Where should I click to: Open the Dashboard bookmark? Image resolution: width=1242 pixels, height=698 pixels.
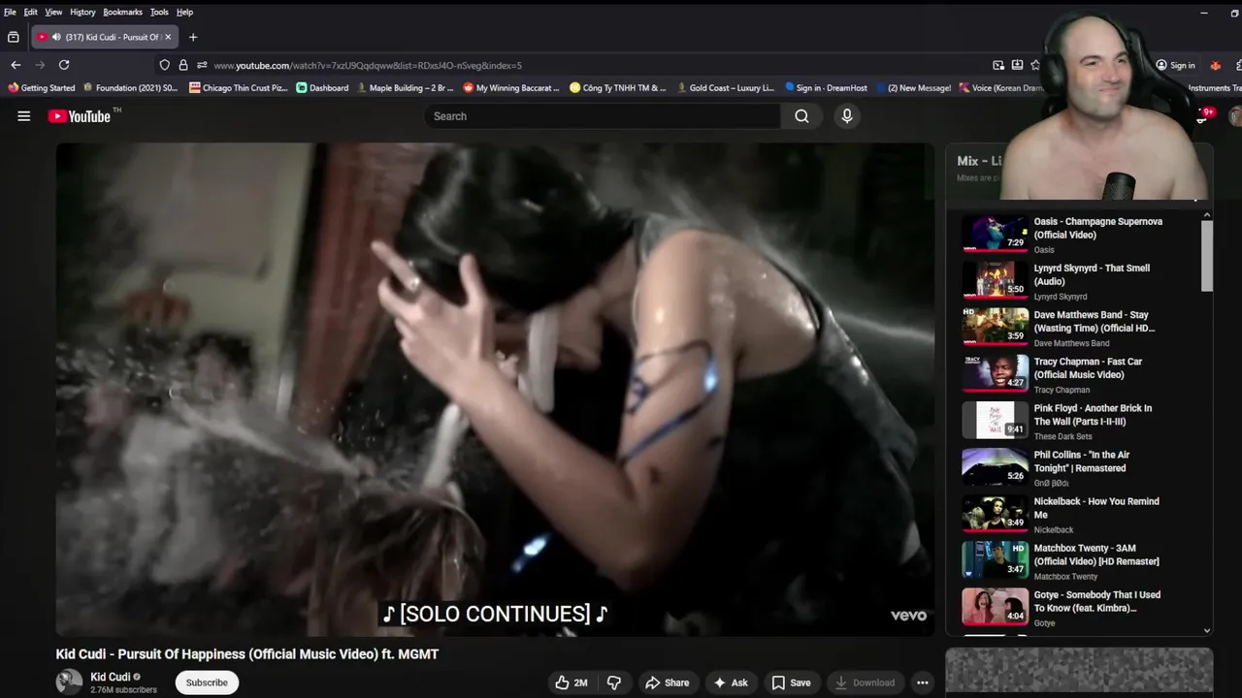322,88
